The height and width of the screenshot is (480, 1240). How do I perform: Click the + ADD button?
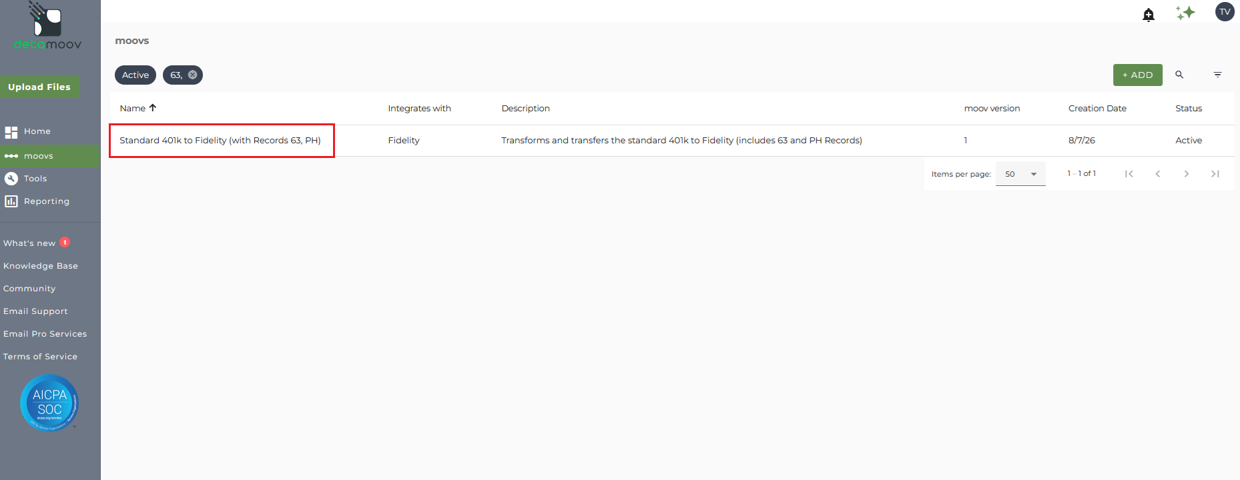click(x=1137, y=75)
